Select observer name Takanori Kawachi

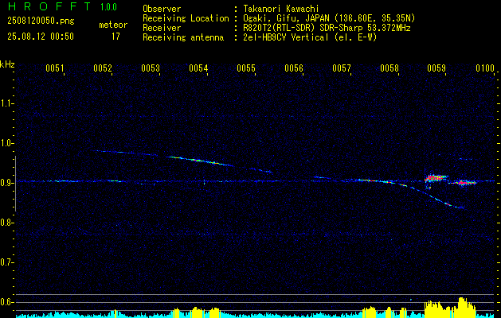point(281,9)
